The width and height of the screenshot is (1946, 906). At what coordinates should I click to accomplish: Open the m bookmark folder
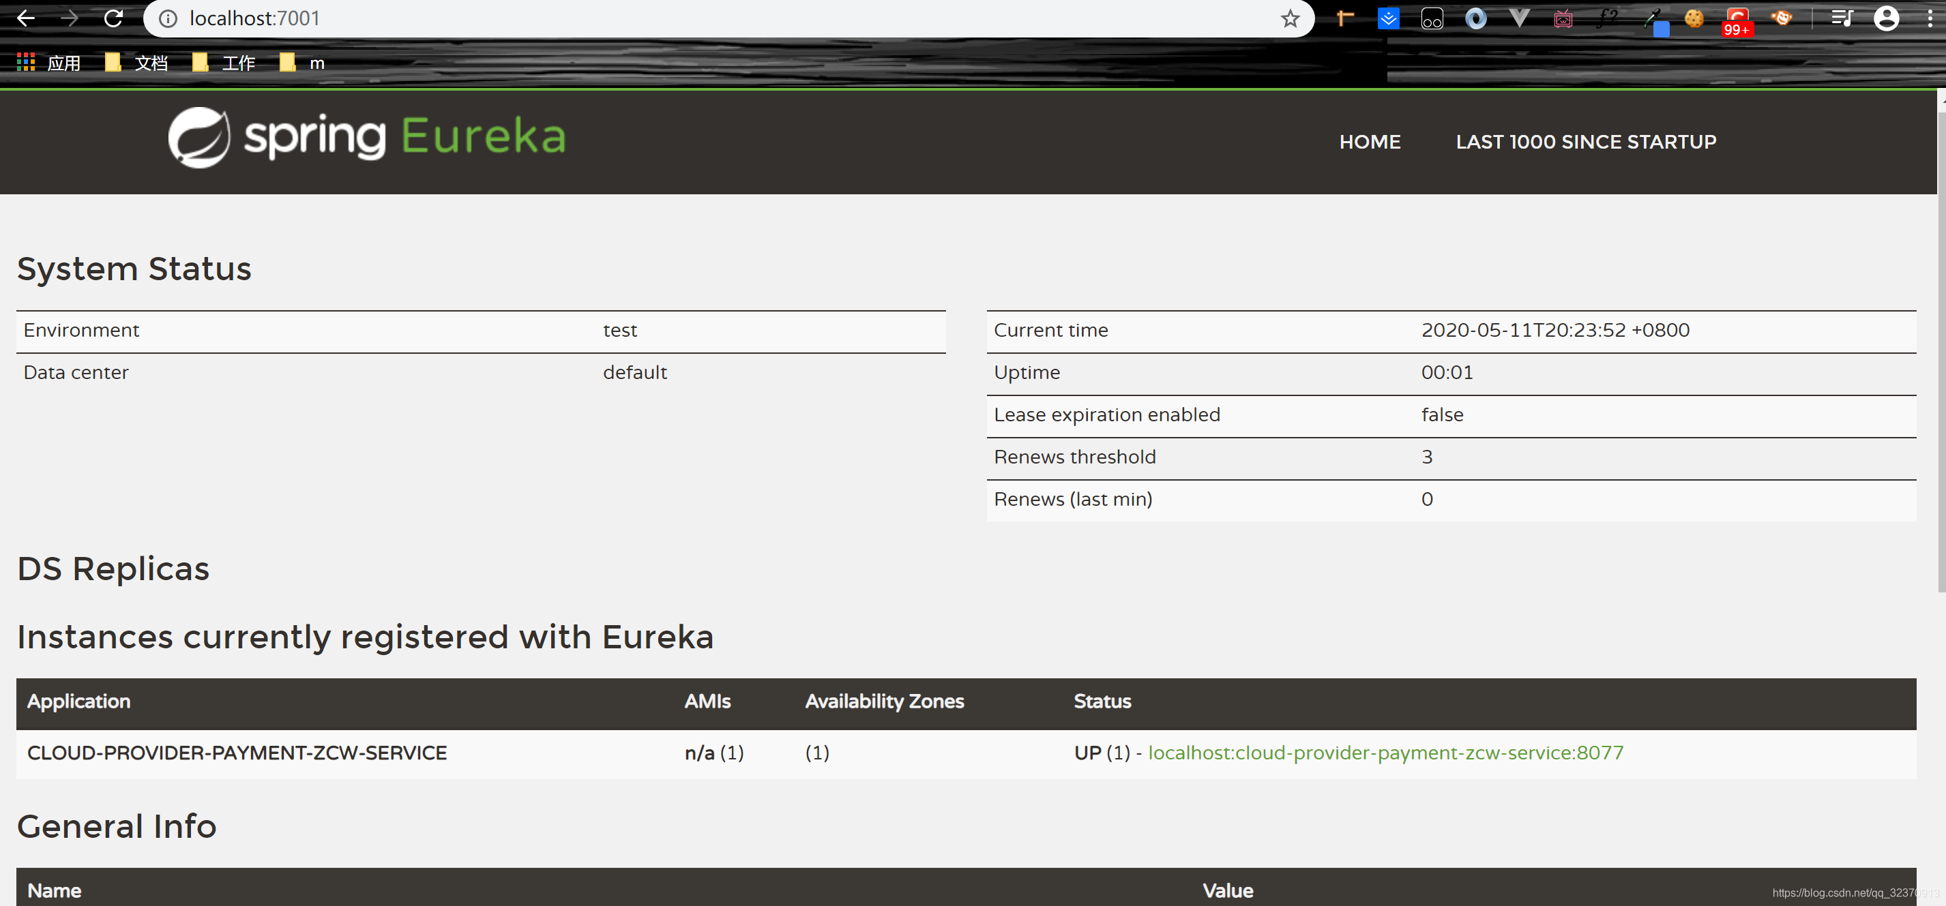coord(302,63)
